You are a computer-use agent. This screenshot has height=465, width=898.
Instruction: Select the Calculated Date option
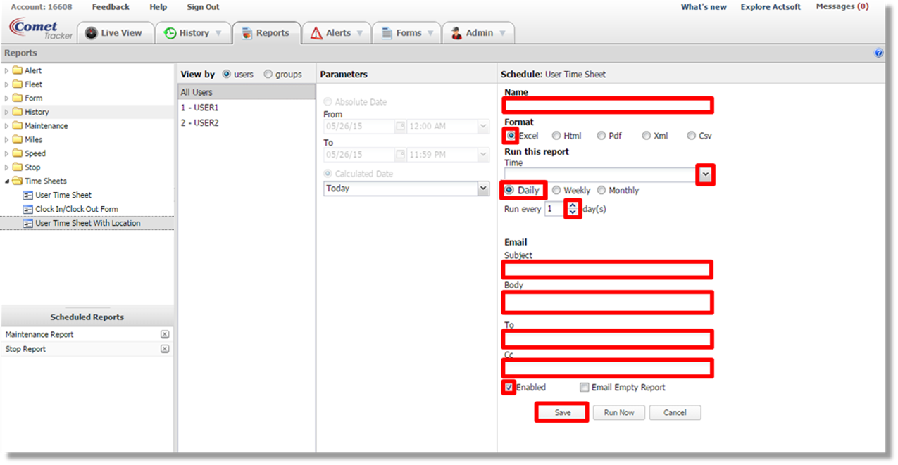[x=328, y=174]
